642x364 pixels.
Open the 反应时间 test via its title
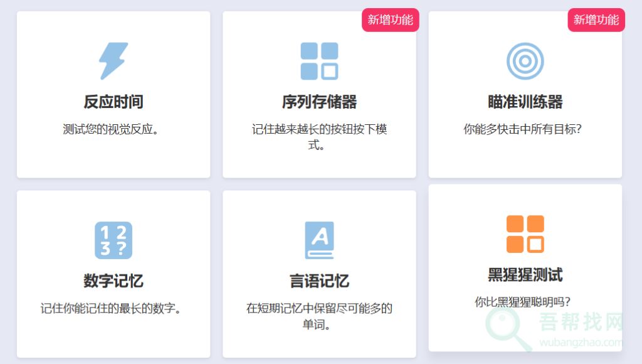coord(113,102)
